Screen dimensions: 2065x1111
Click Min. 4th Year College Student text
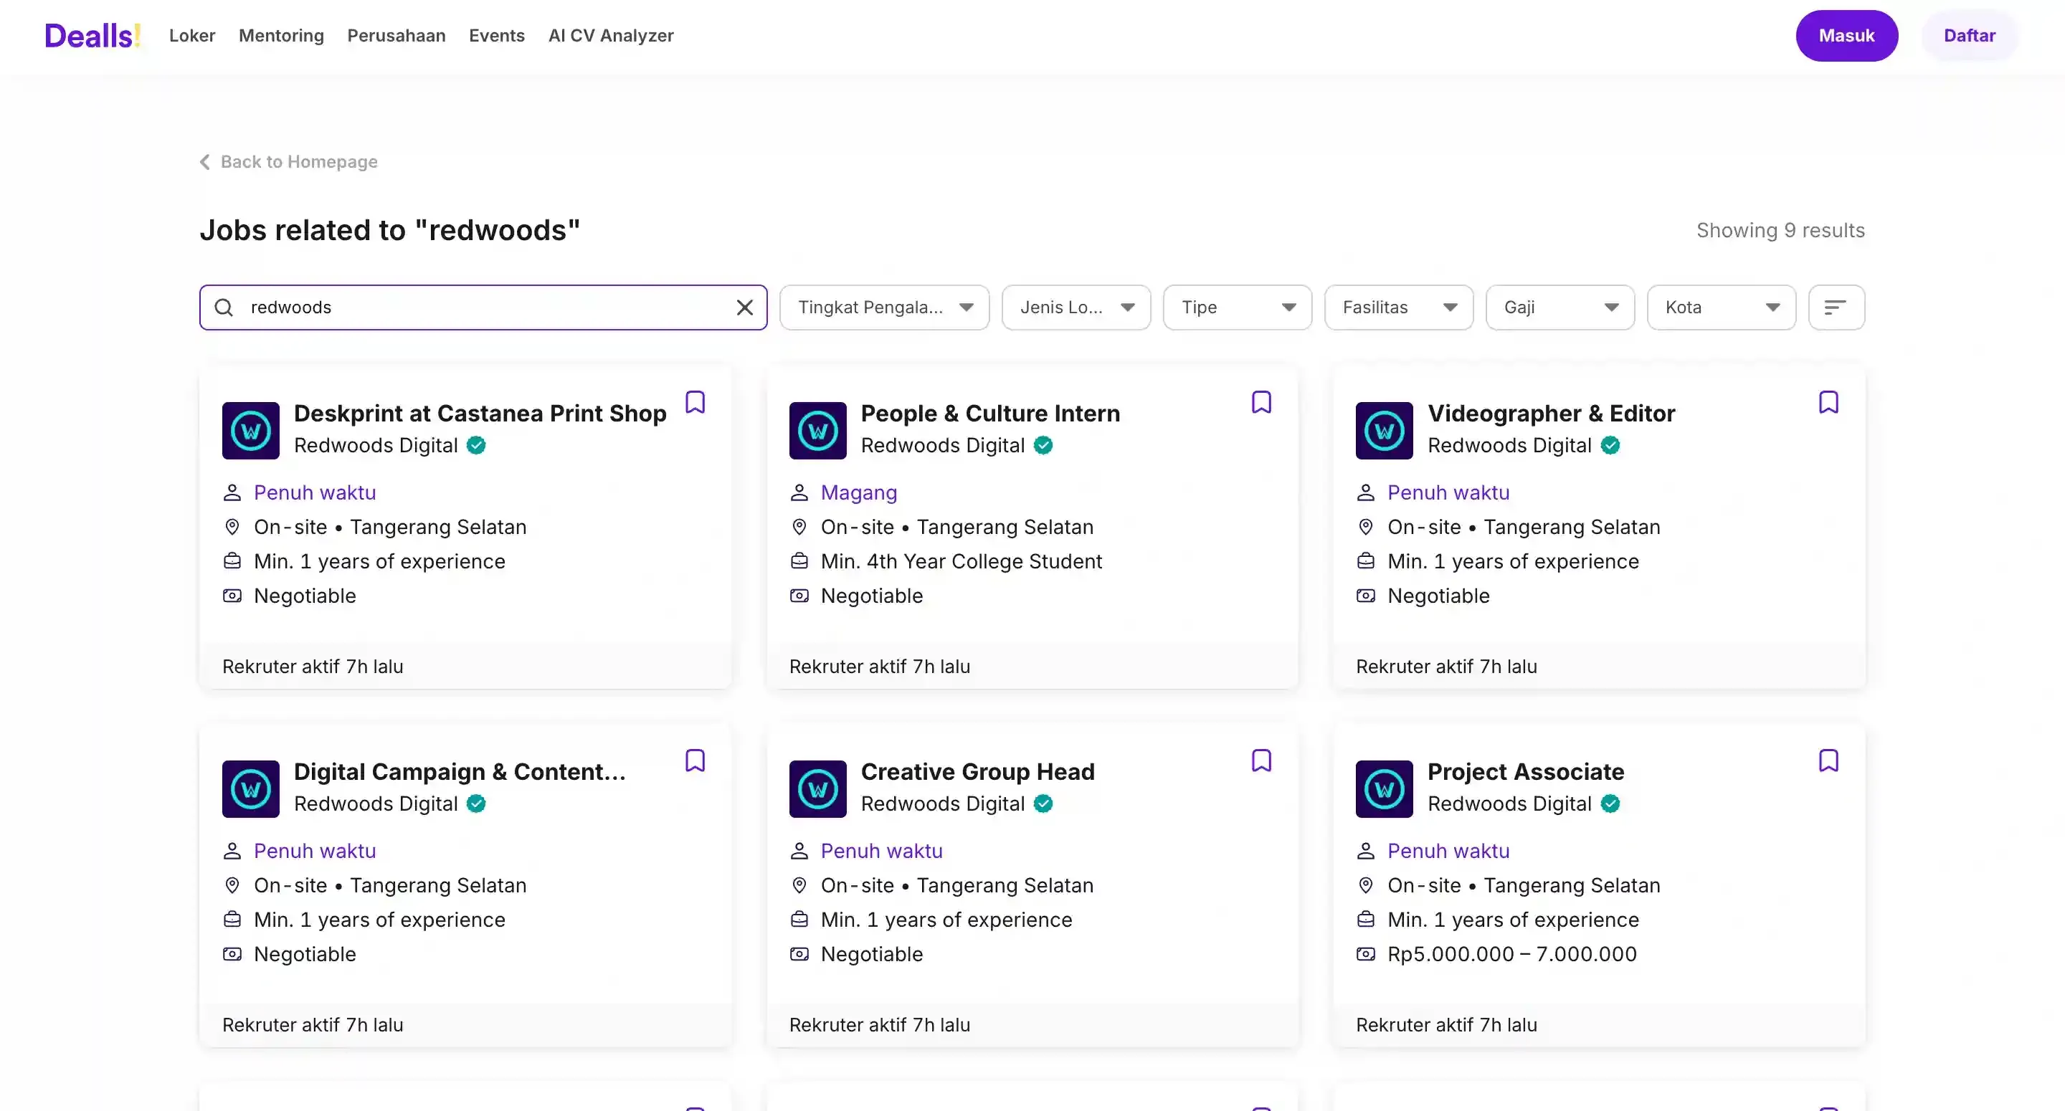(x=961, y=561)
